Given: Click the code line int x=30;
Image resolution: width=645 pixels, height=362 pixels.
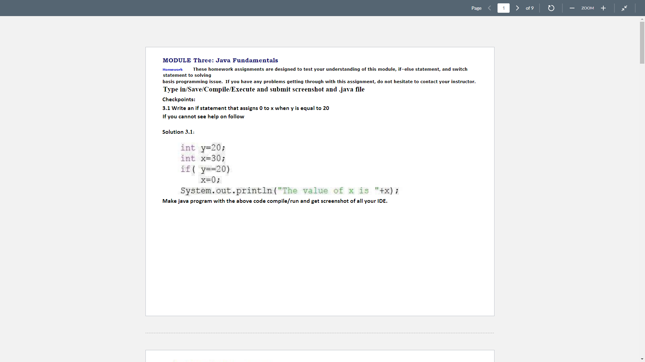Looking at the screenshot, I should [x=203, y=158].
